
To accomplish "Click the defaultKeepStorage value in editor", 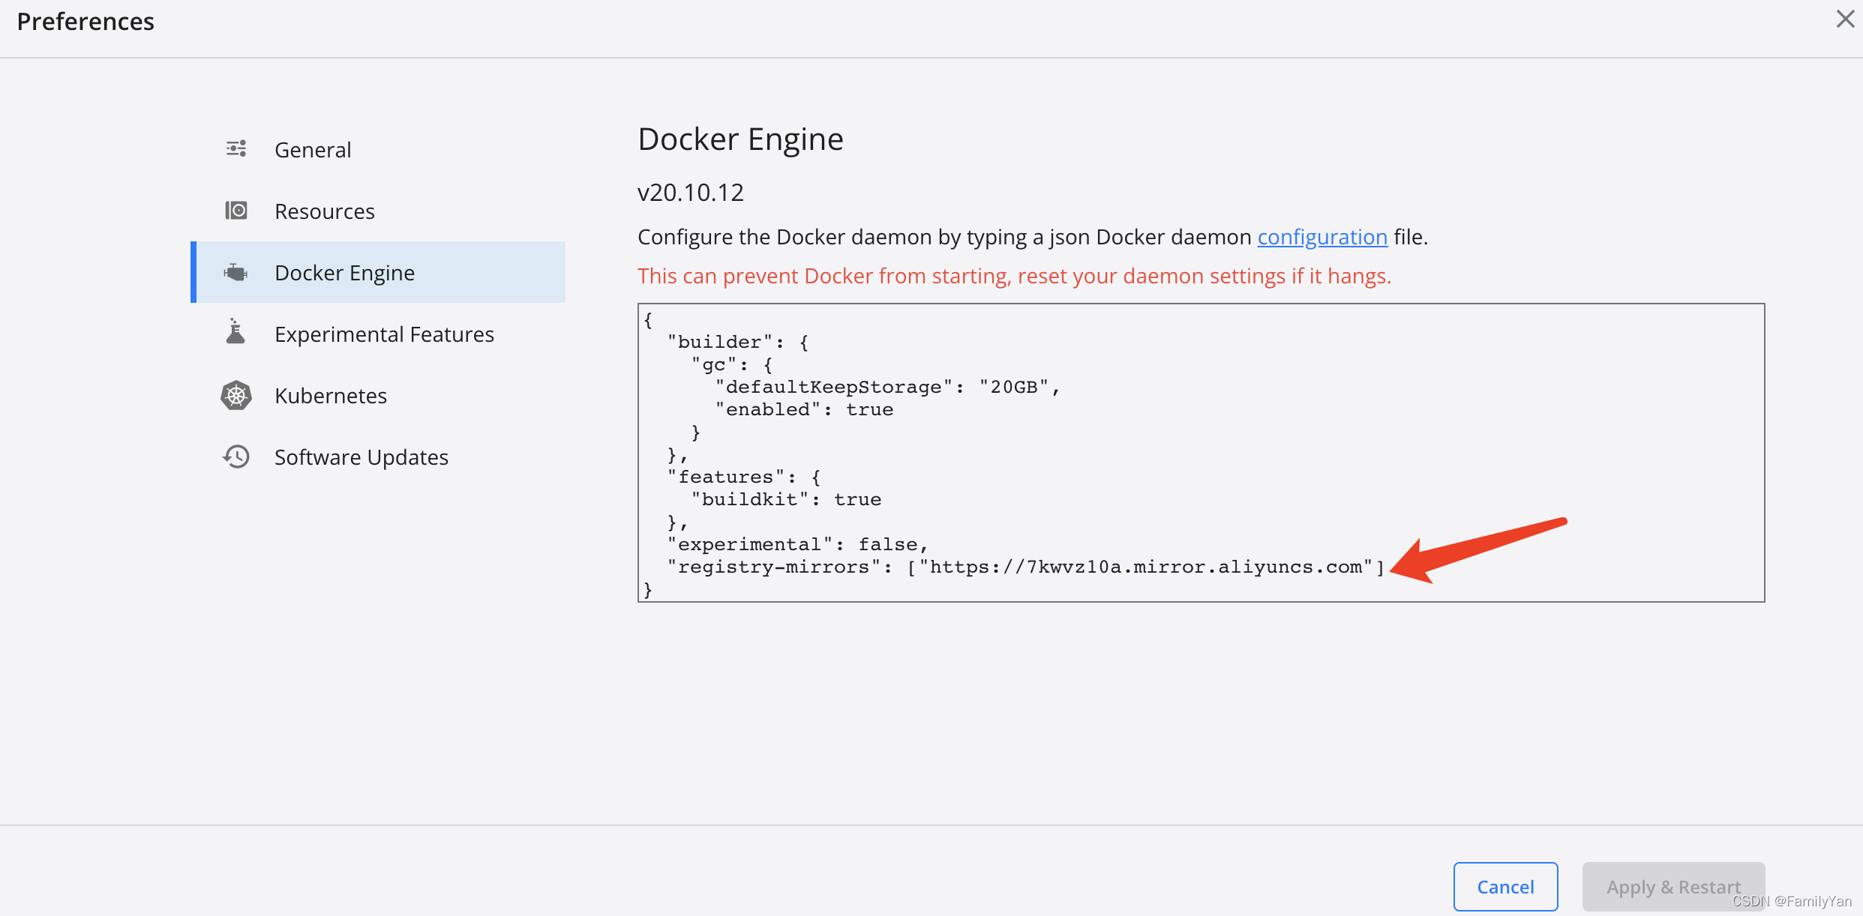I will pyautogui.click(x=1014, y=388).
